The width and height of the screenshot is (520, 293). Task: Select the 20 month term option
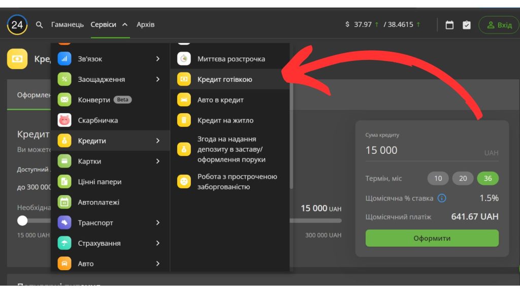pos(463,178)
